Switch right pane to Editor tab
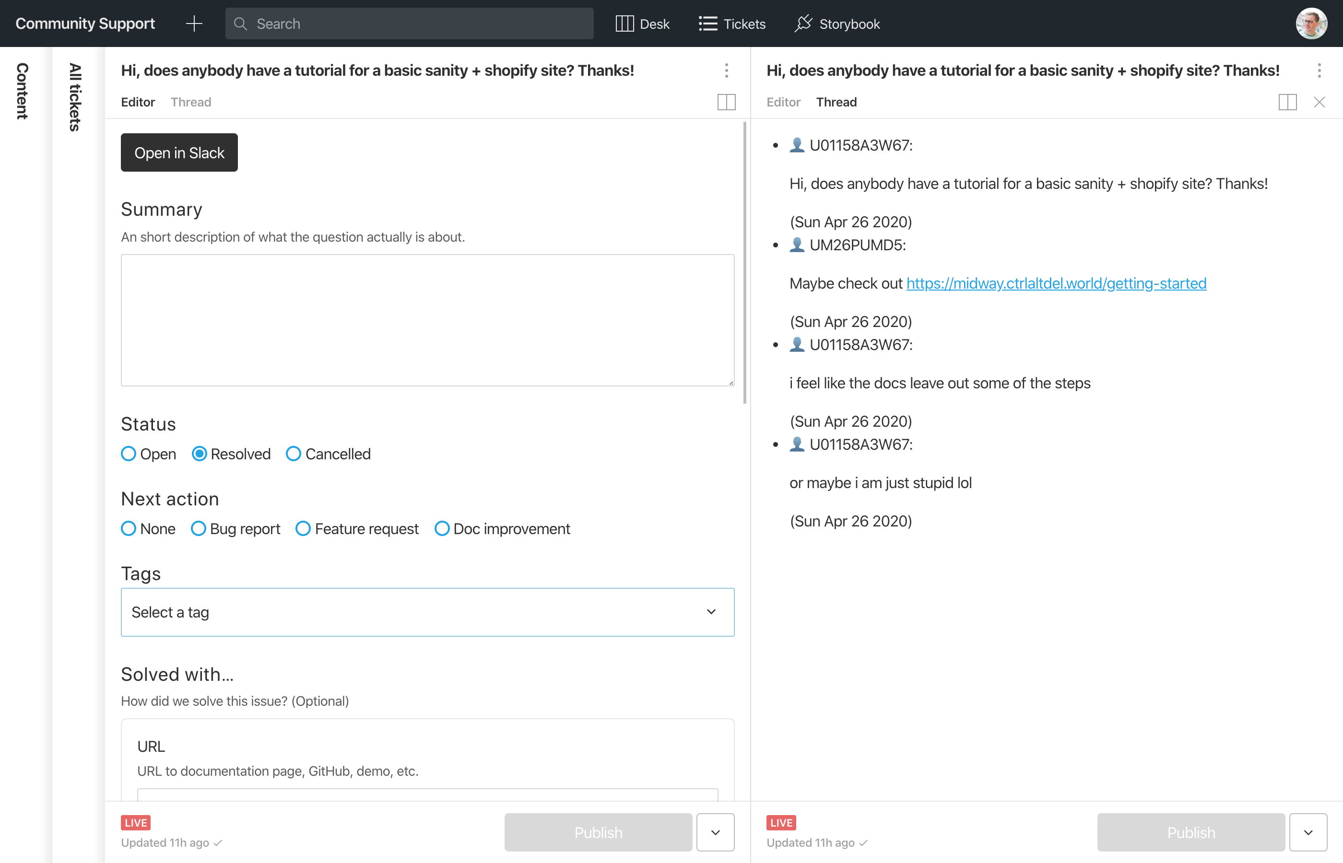The image size is (1343, 863). tap(783, 102)
